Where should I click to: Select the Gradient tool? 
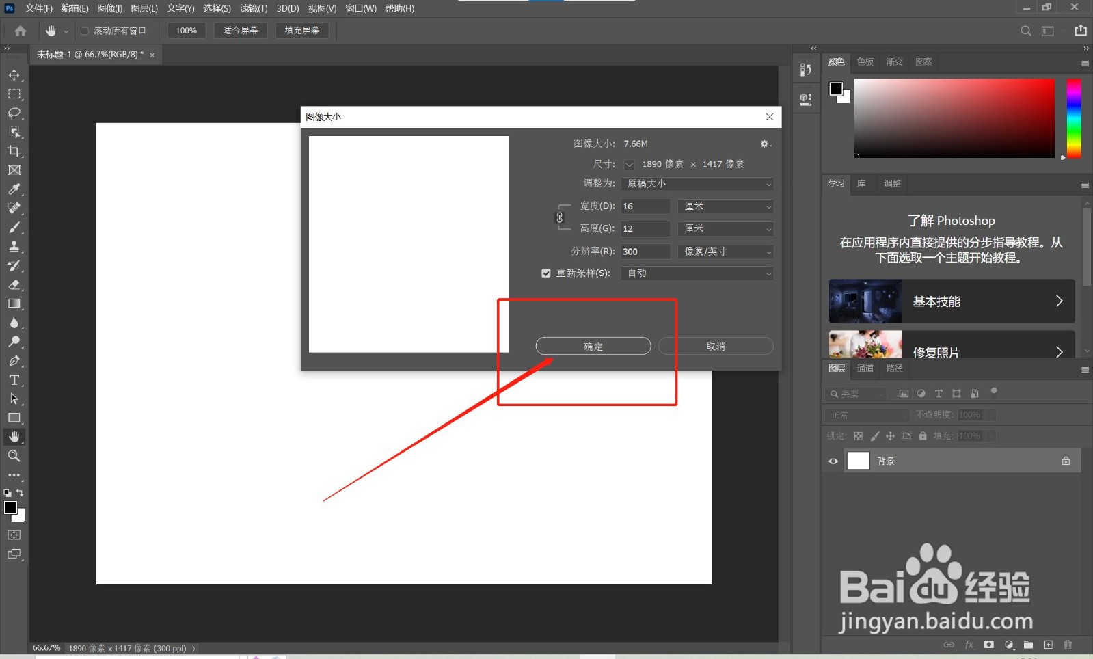14,304
